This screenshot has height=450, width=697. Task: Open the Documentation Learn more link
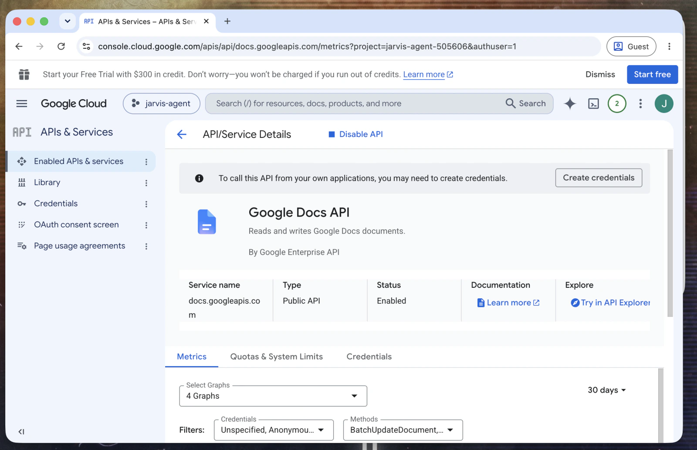coord(508,303)
